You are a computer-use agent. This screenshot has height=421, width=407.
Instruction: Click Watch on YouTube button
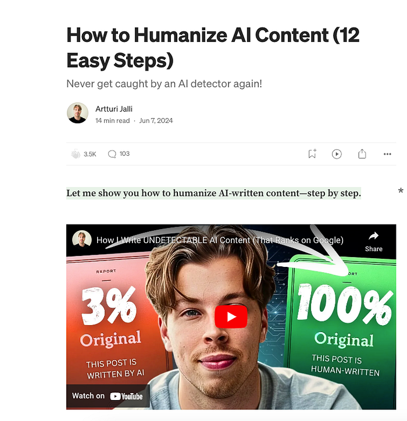coord(108,396)
